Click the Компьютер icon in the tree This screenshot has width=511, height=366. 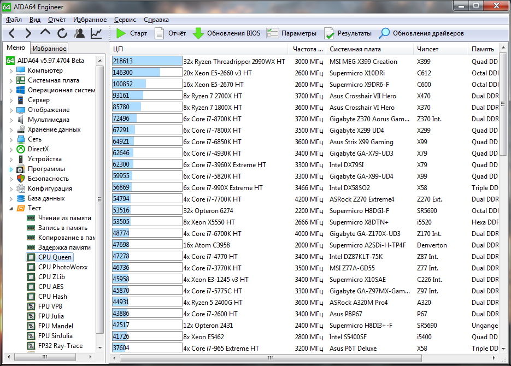(x=21, y=70)
